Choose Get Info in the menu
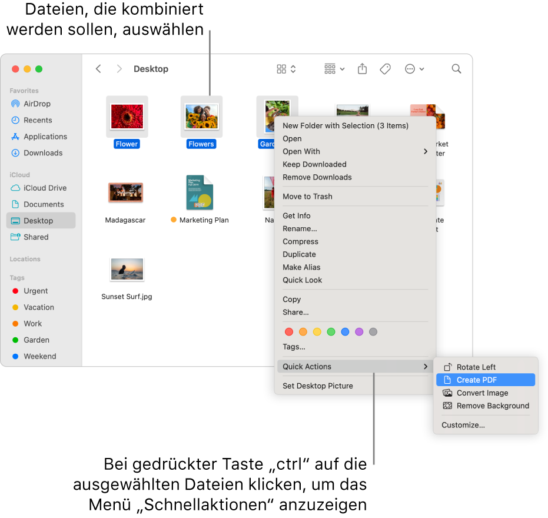This screenshot has height=518, width=548. pos(355,216)
